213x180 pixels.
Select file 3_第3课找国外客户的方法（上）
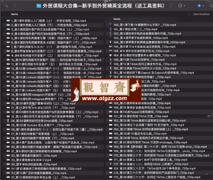point(50,29)
